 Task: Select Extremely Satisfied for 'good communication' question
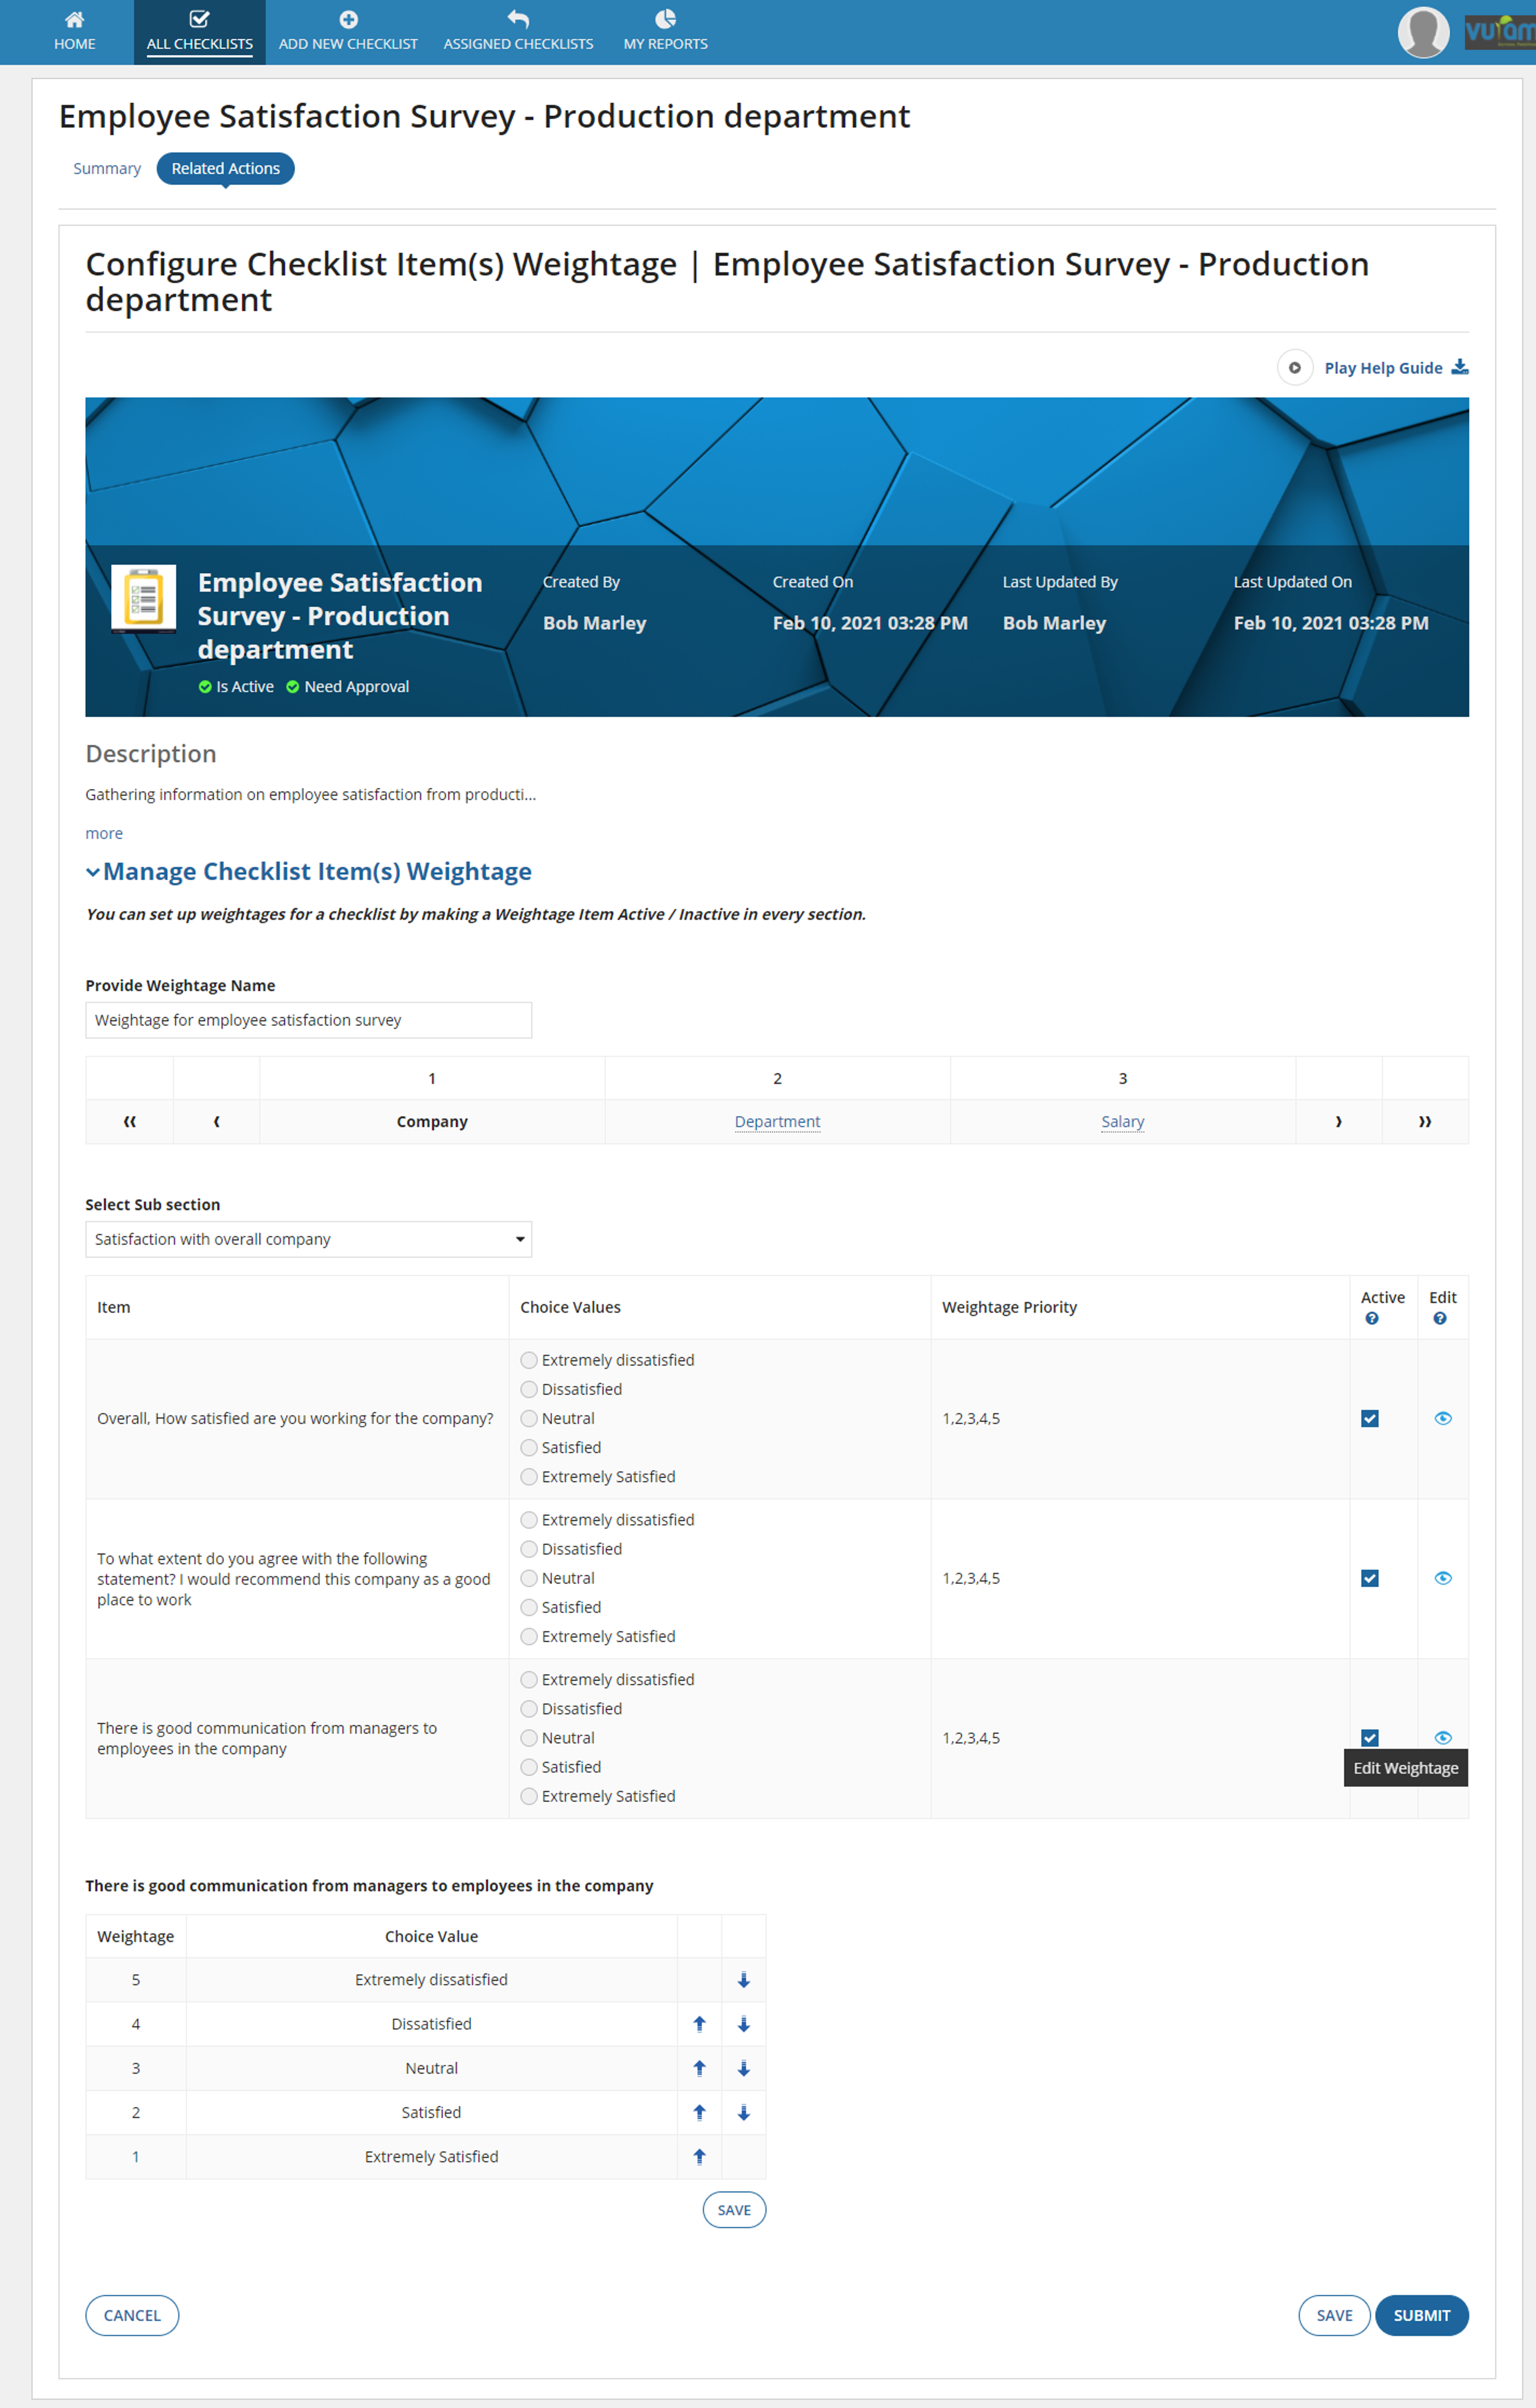click(x=529, y=1796)
